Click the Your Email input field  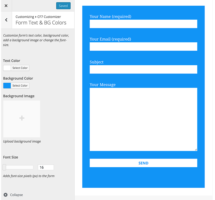(144, 47)
